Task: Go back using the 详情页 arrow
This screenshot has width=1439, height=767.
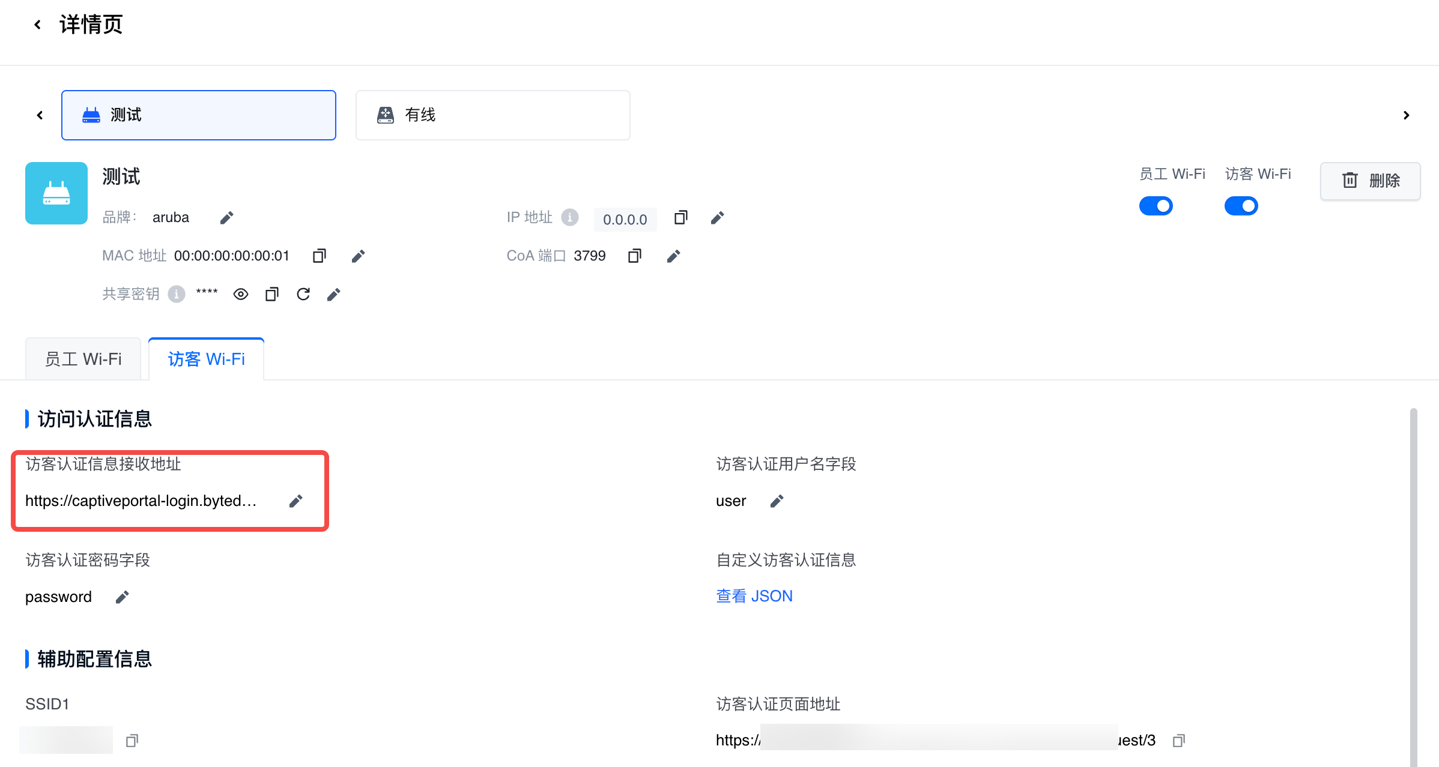Action: pos(37,24)
